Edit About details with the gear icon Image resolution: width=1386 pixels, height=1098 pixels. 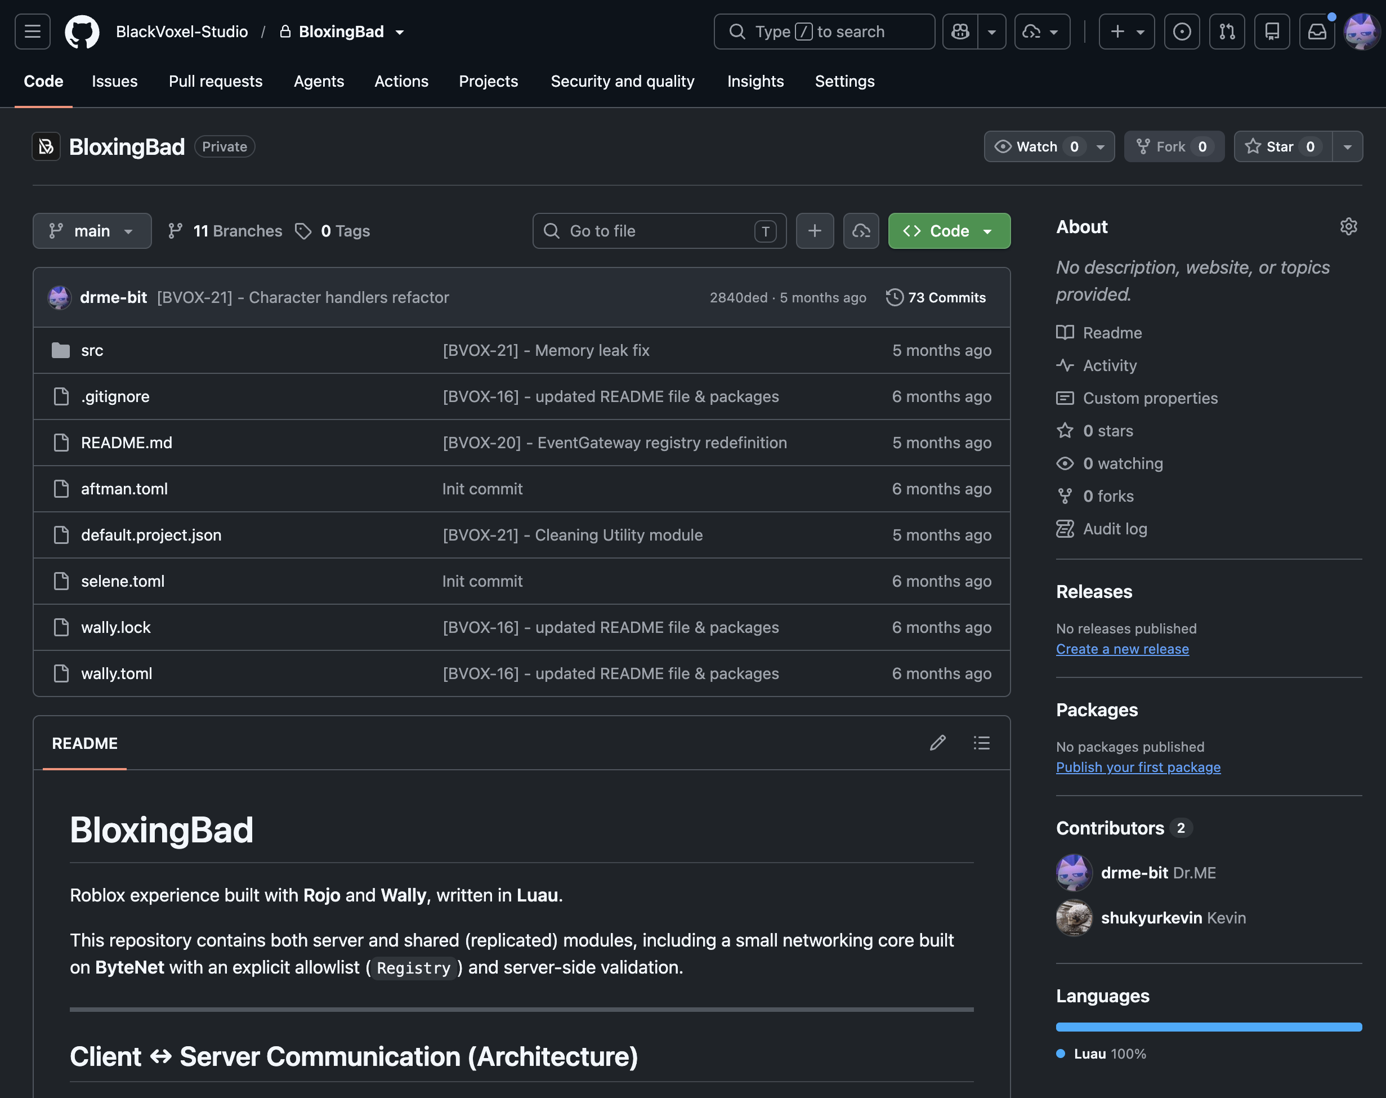click(x=1349, y=226)
